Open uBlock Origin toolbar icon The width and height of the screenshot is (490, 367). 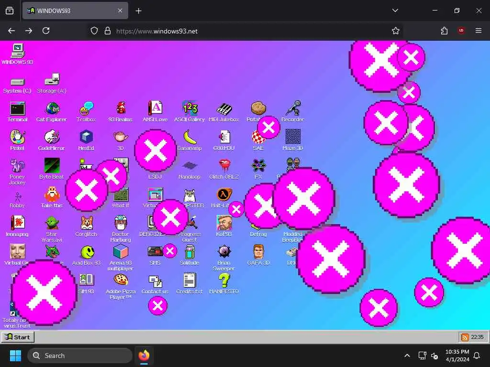coord(461,31)
